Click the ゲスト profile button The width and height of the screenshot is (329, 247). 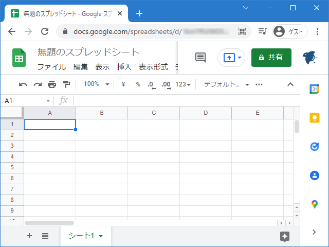pos(290,31)
